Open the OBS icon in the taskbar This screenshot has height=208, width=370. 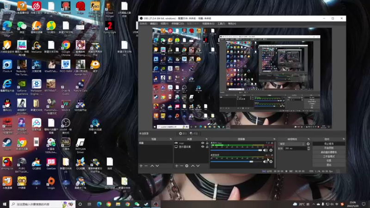pyautogui.click(x=156, y=204)
